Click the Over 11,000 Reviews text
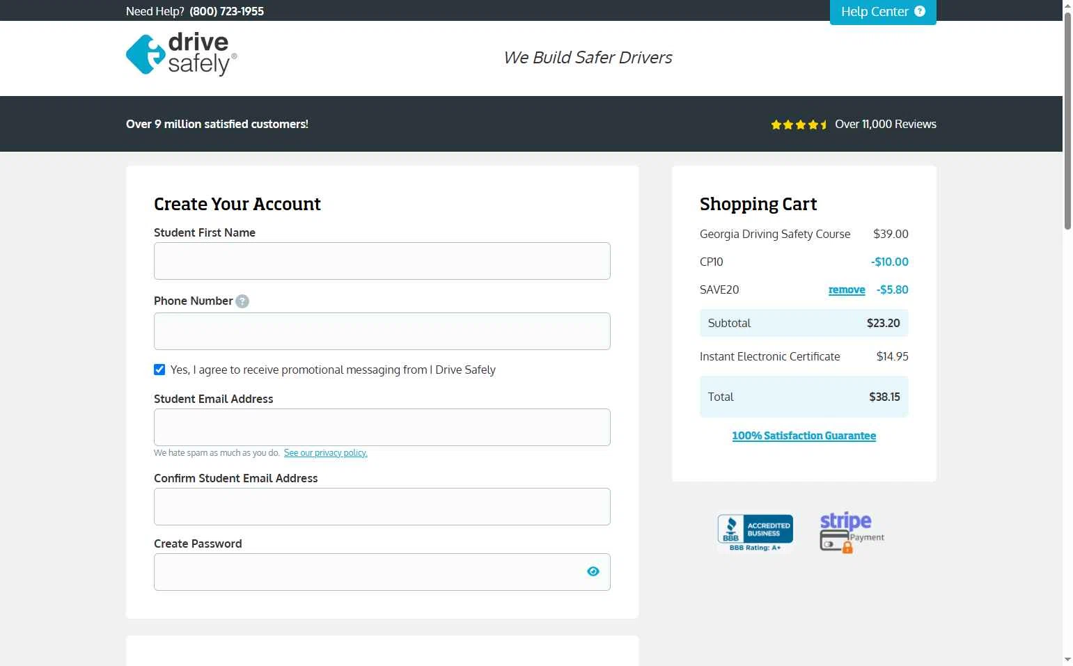 [x=886, y=124]
